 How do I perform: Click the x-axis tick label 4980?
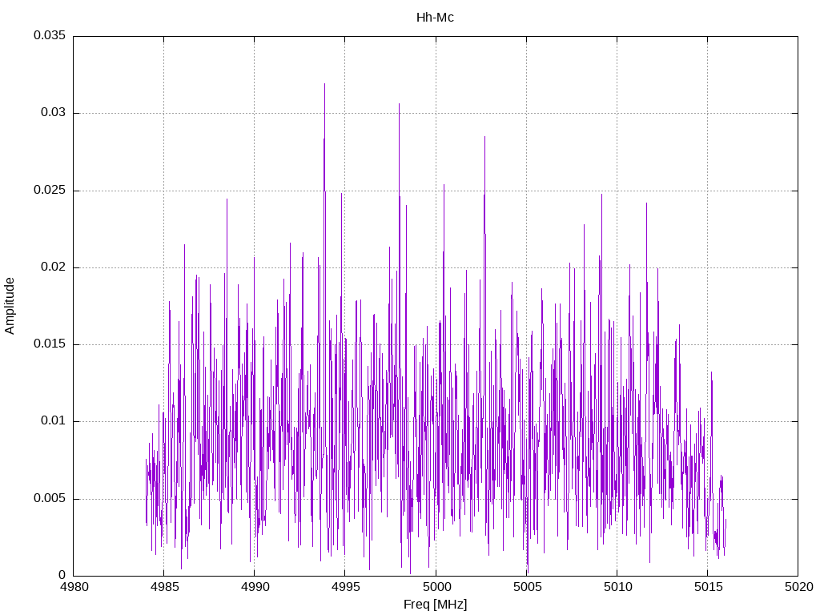[74, 587]
